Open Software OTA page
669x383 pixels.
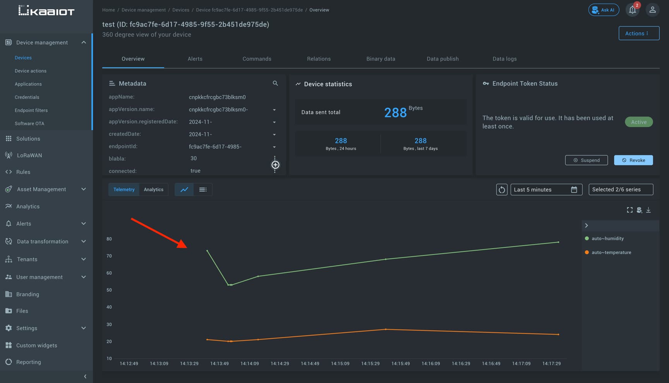point(29,124)
